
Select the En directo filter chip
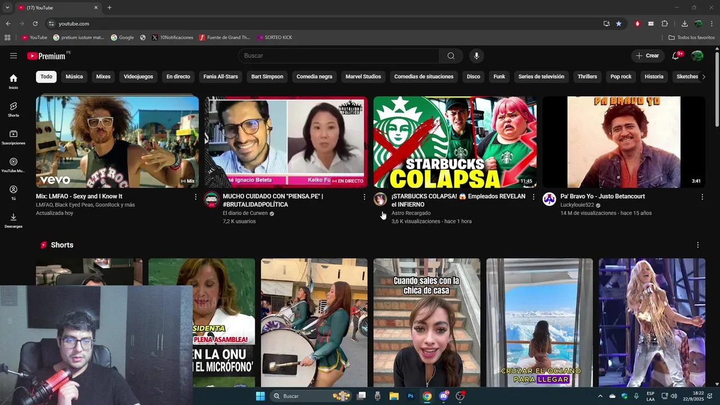[x=178, y=76]
